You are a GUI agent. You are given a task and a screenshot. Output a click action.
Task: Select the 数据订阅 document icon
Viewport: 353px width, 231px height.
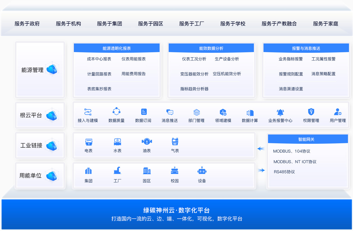144,112
